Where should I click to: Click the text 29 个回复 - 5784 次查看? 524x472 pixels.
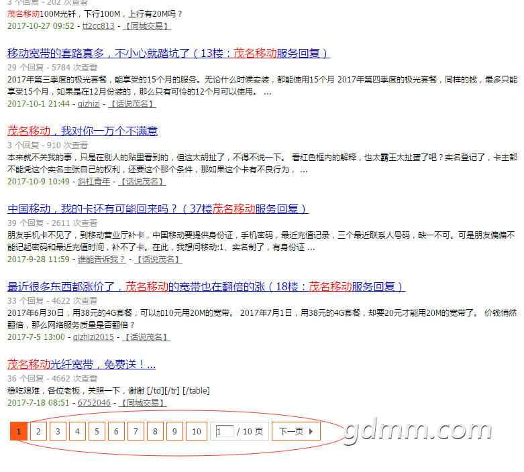coord(52,68)
